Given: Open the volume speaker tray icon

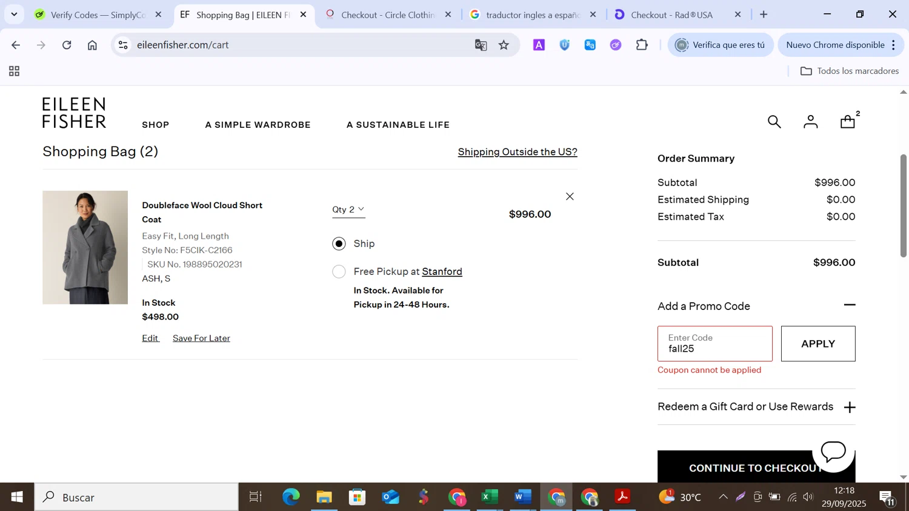Looking at the screenshot, I should (x=808, y=497).
